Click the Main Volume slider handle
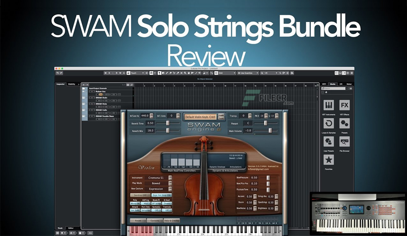Viewport: 407px width, 236px height. coord(270,131)
